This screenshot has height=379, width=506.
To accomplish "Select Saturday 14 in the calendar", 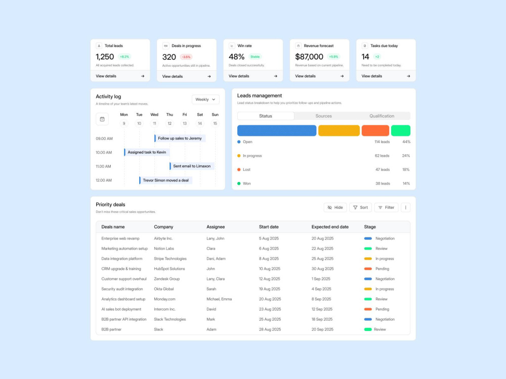I will click(200, 123).
